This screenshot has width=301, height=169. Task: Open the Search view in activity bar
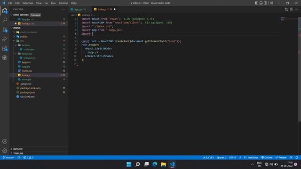coord(5,20)
